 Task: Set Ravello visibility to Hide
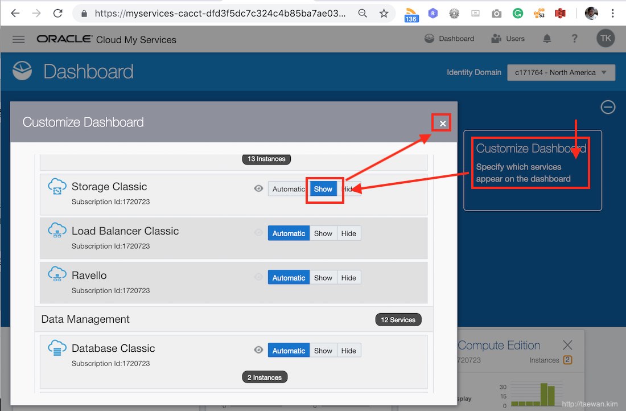click(x=349, y=278)
